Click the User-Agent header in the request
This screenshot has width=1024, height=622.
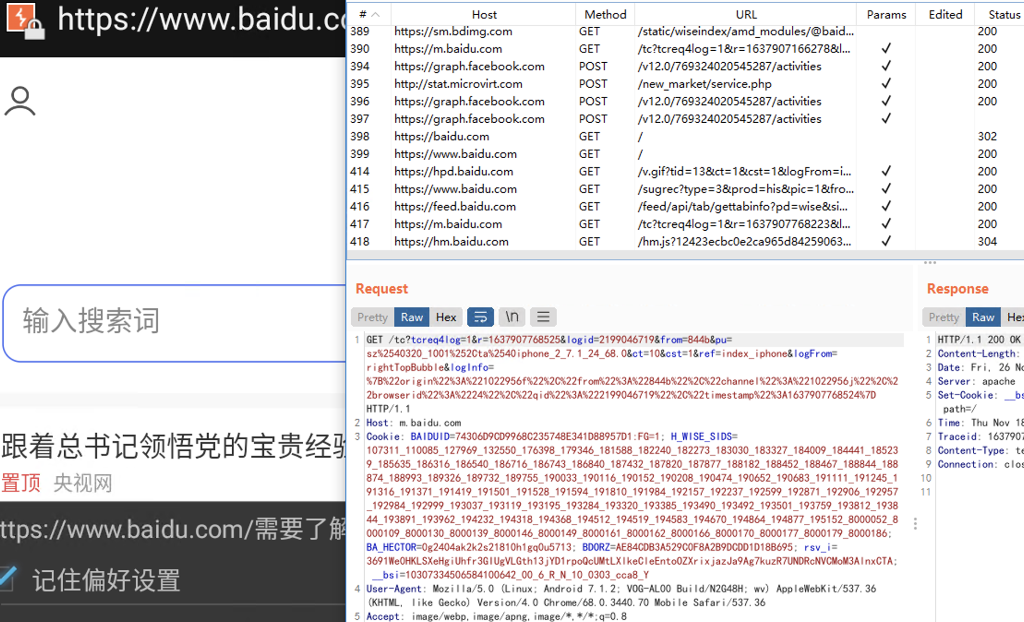[x=621, y=596]
